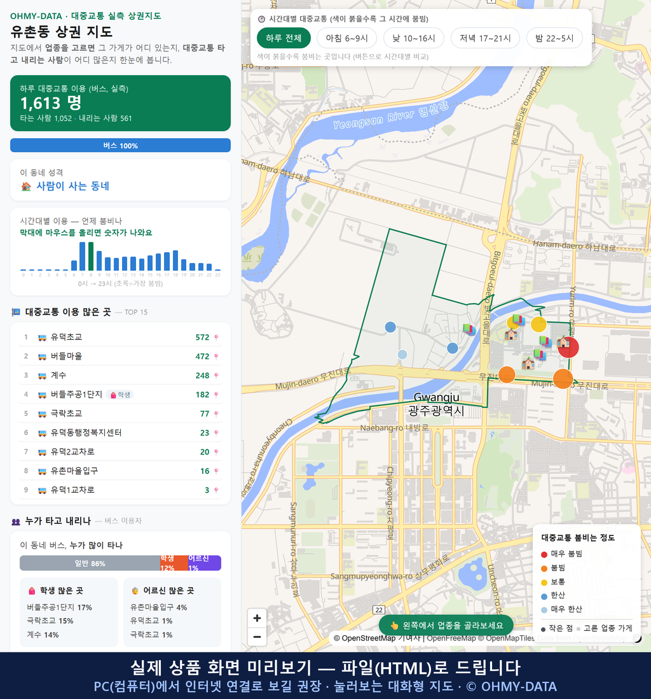Click the school building icon overlapping red marker

tap(563, 342)
